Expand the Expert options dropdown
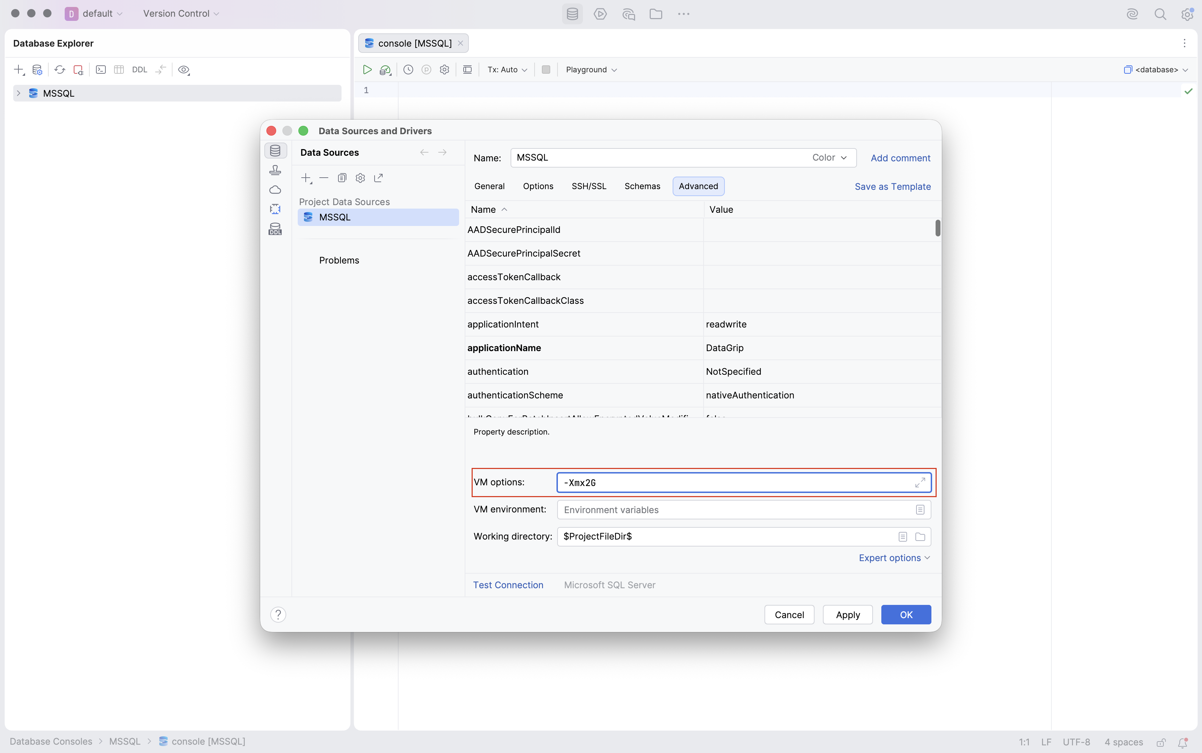1202x753 pixels. pos(894,558)
